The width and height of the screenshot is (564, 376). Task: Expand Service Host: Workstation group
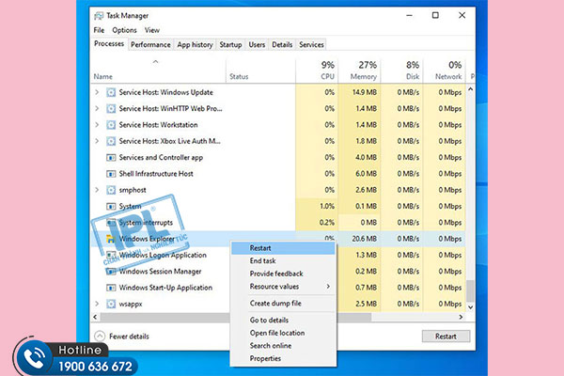[x=97, y=124]
